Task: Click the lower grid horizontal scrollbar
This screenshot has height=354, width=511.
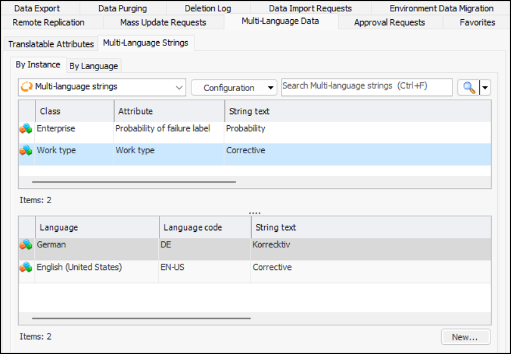Action: 141,318
